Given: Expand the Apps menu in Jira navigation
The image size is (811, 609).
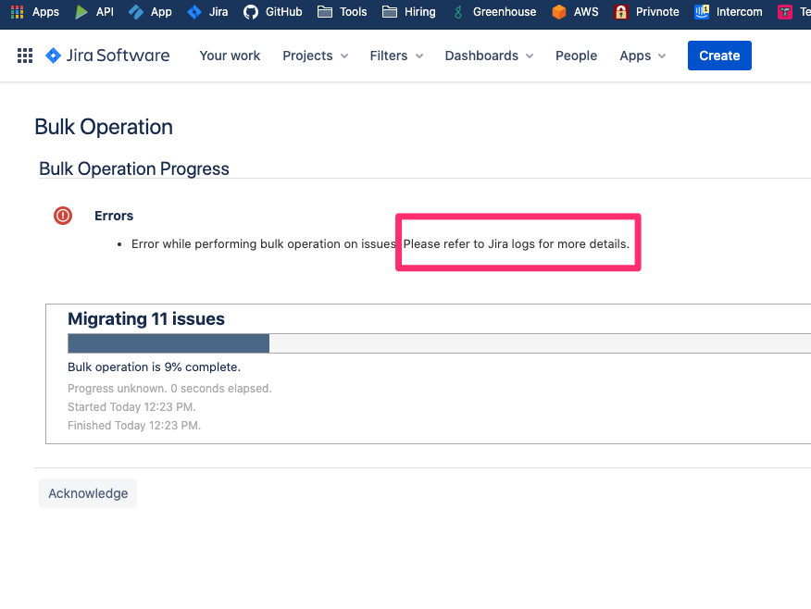Looking at the screenshot, I should (x=643, y=56).
